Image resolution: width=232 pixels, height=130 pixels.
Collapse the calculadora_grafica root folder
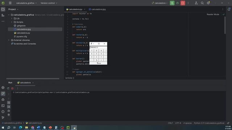[9, 15]
